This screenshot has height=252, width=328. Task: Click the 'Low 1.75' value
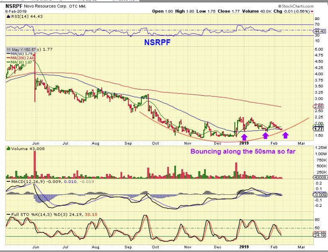point(206,11)
